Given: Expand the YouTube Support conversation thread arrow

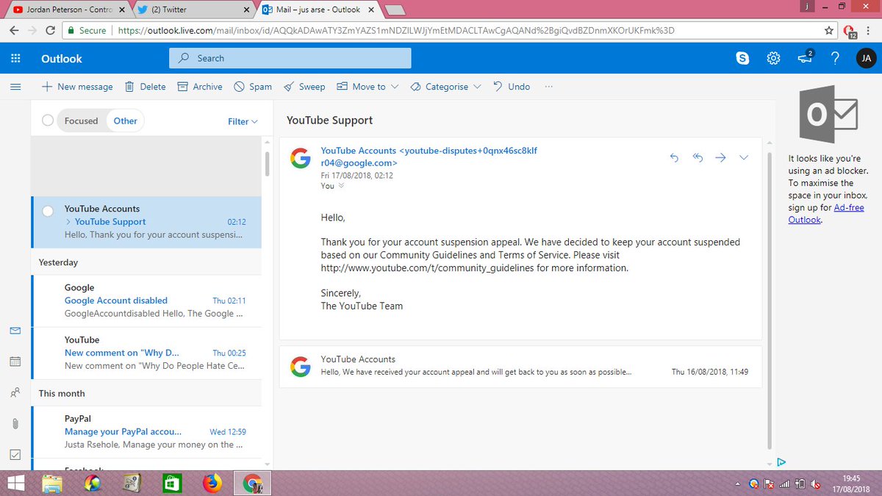Looking at the screenshot, I should (x=68, y=221).
